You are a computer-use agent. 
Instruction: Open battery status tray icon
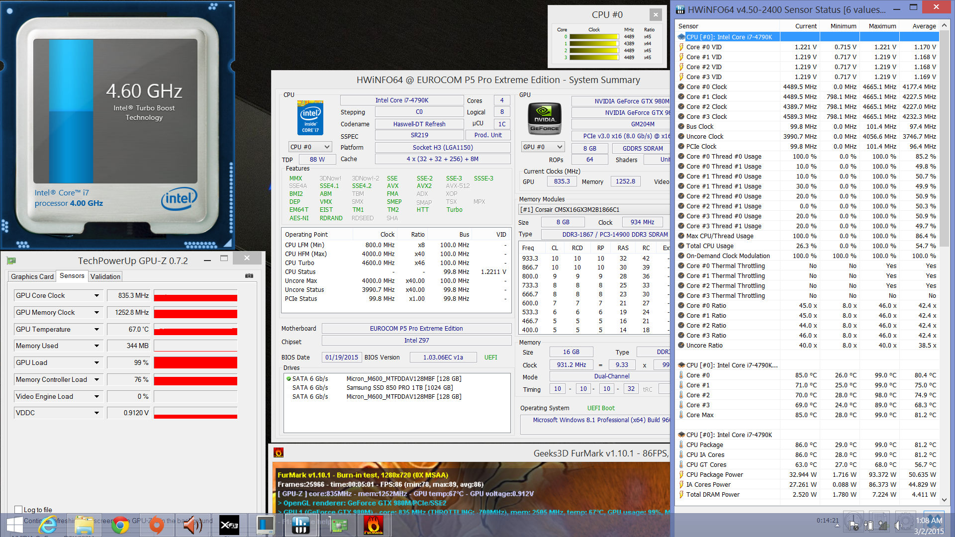(x=868, y=526)
